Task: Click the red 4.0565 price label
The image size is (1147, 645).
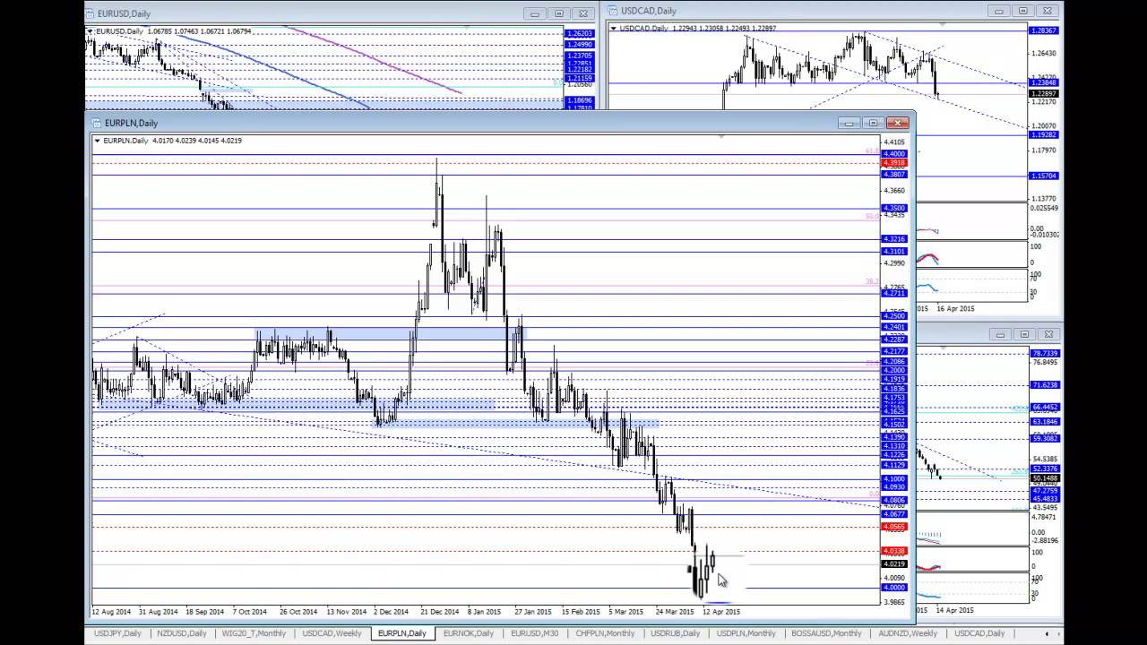Action: point(894,527)
